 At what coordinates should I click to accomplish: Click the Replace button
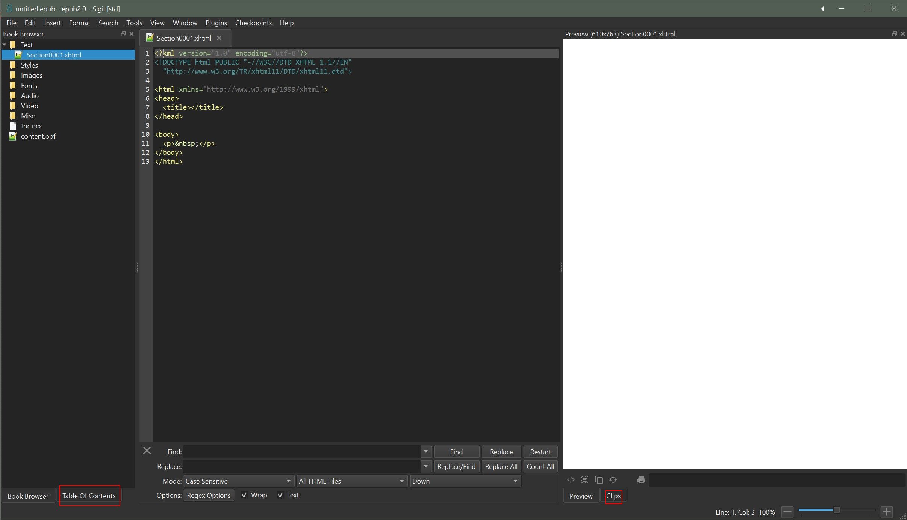pyautogui.click(x=501, y=452)
